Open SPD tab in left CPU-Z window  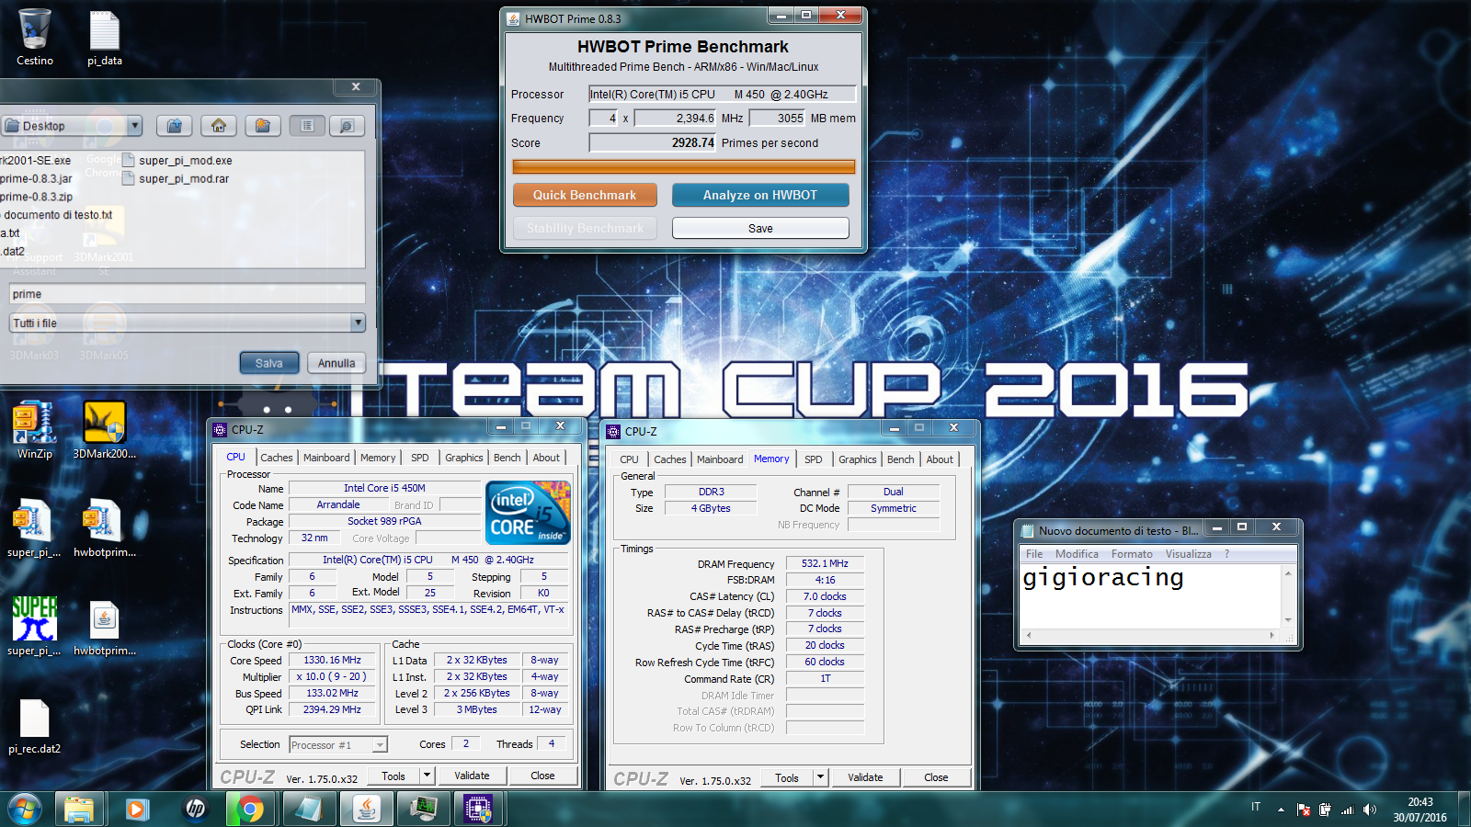420,458
